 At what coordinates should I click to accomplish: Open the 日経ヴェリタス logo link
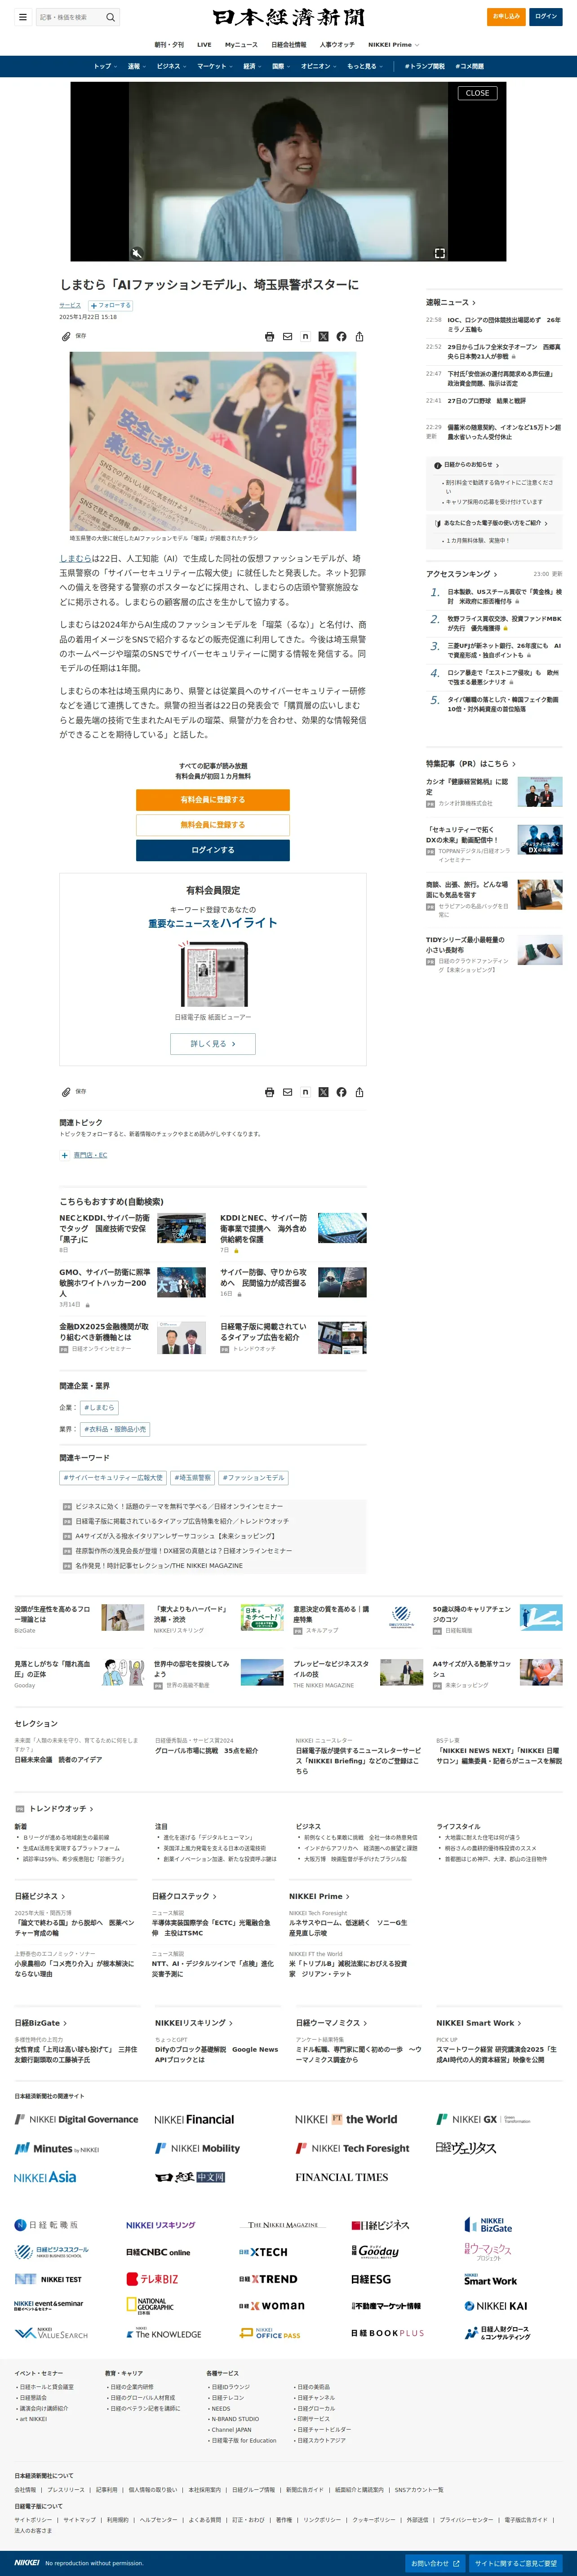(x=466, y=2148)
